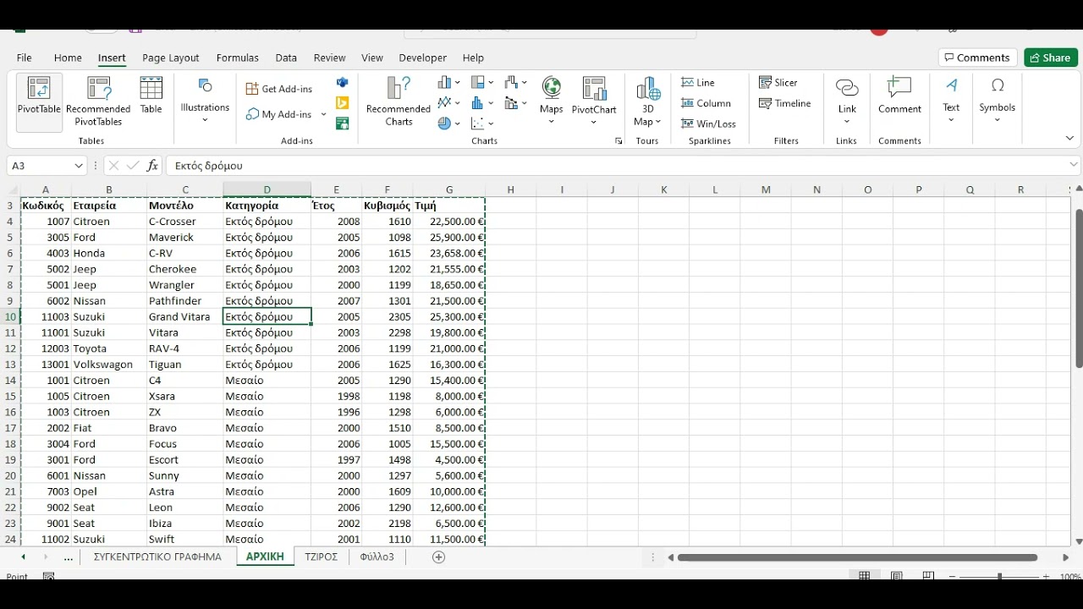Switch to the Developer tab
This screenshot has width=1083, height=609.
(x=423, y=58)
